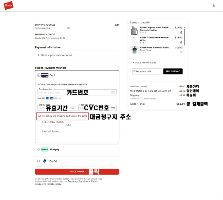This screenshot has width=223, height=200.
Task: Click the APPLY PROMO button
Action: 173,71
